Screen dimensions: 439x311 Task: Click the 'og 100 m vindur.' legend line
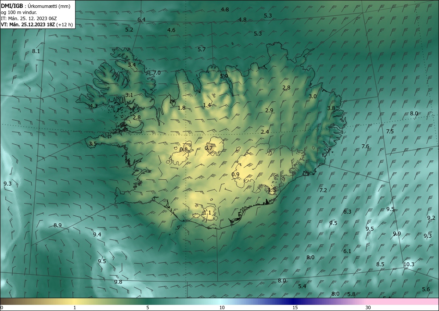[x=19, y=12]
